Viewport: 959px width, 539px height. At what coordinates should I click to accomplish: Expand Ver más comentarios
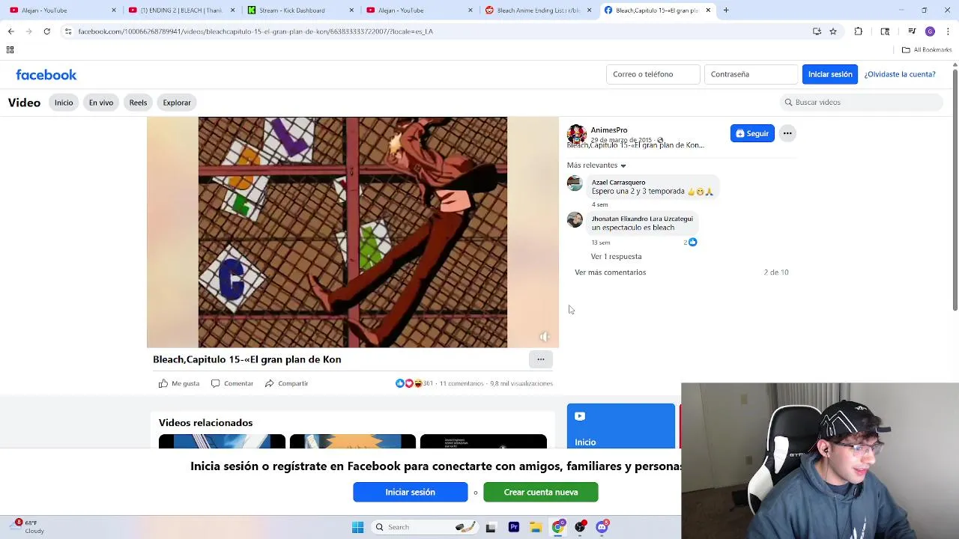click(610, 272)
